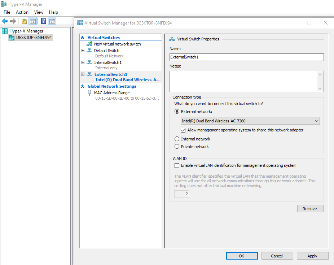Image resolution: width=334 pixels, height=265 pixels.
Task: Click the DESKTOP-8NFDJ94 server icon
Action: pyautogui.click(x=12, y=38)
